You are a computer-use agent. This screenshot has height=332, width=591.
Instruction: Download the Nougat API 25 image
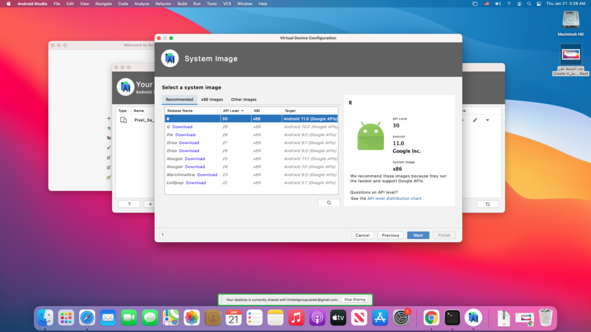coord(195,159)
